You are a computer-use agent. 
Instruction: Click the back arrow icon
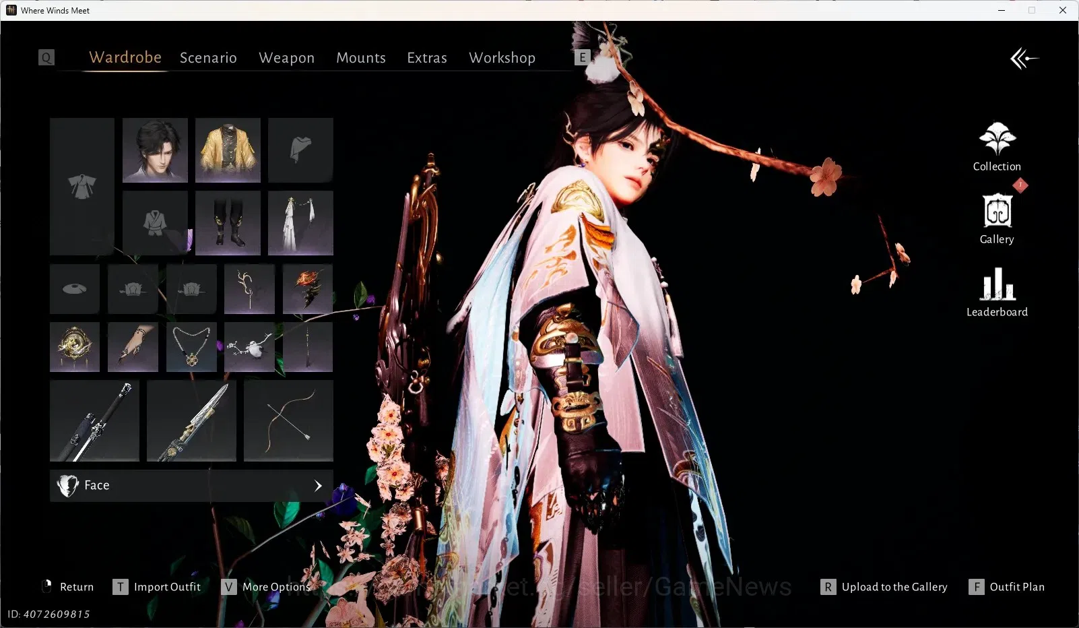pyautogui.click(x=1024, y=59)
